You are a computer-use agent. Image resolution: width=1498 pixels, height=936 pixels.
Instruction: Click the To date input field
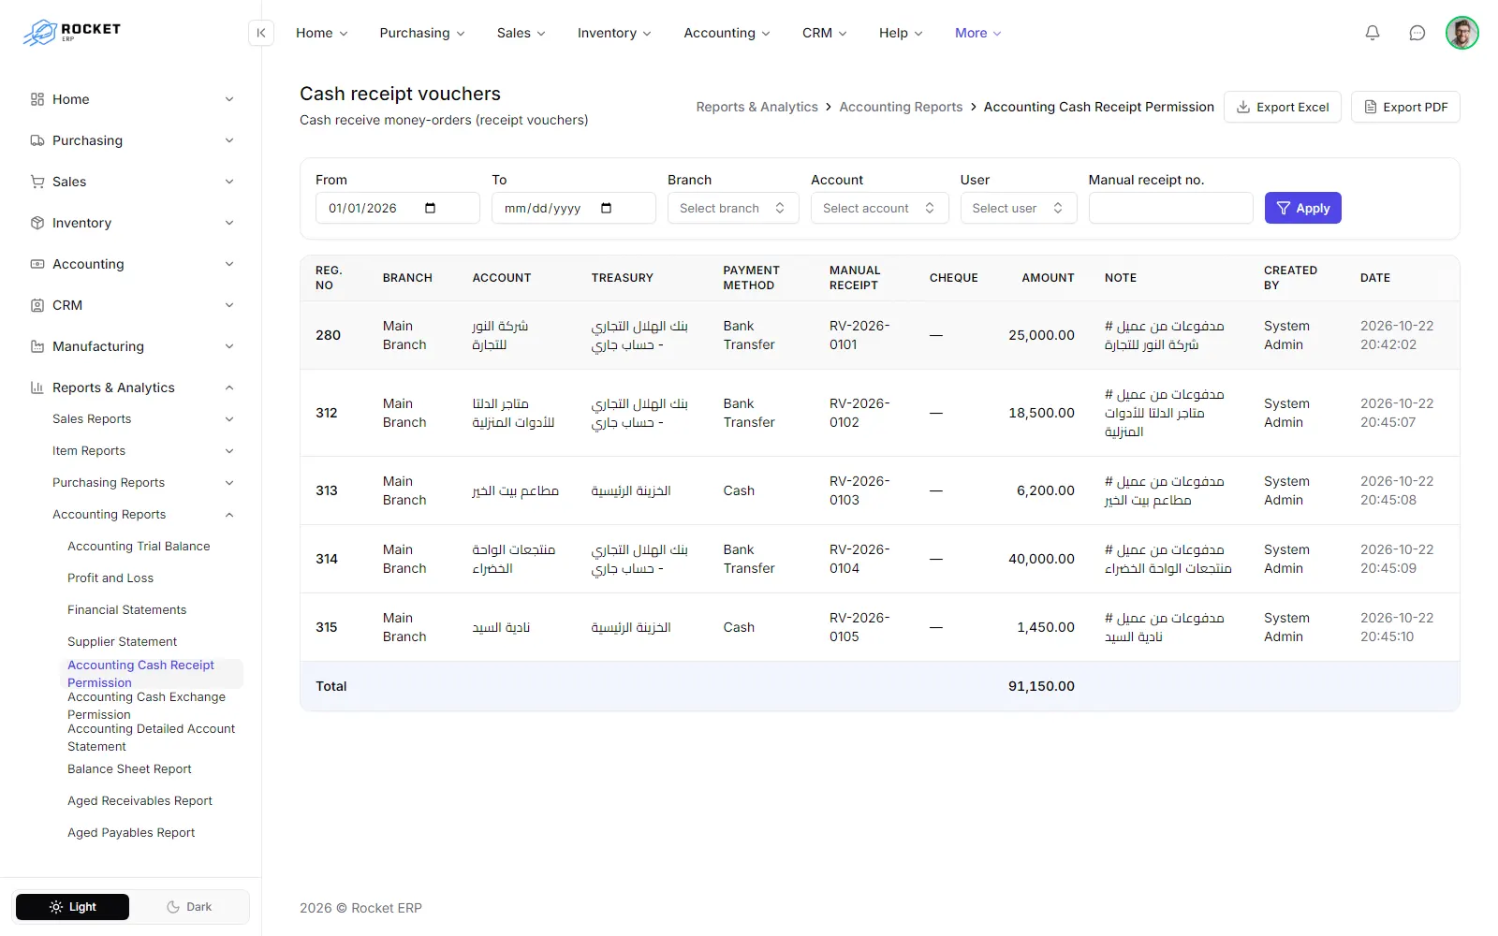click(574, 208)
